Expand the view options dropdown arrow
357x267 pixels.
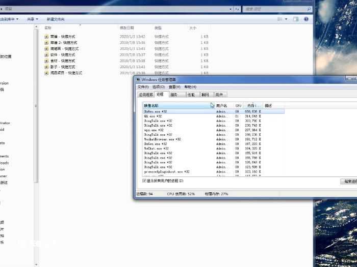click(286, 19)
